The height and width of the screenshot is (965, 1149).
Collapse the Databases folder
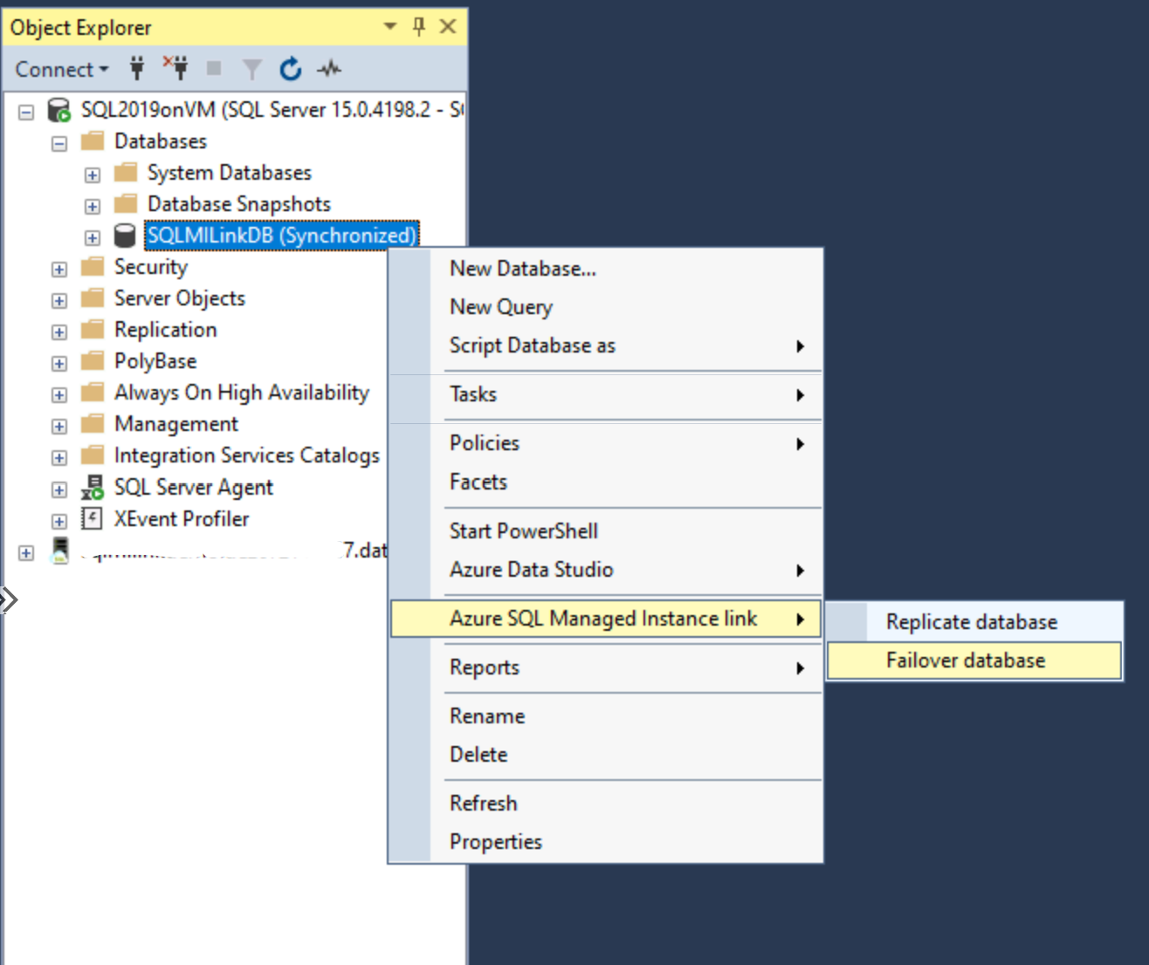[x=58, y=140]
